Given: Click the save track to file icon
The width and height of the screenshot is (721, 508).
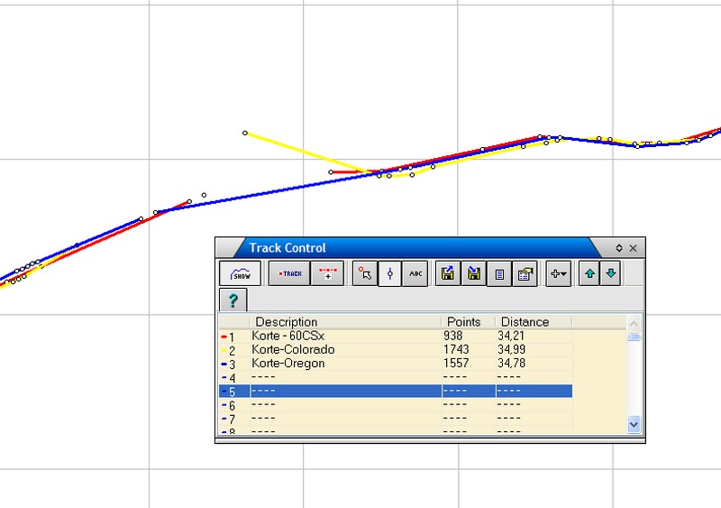Looking at the screenshot, I should [x=474, y=273].
